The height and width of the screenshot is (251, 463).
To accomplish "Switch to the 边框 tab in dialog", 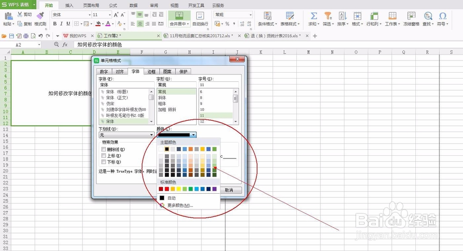I will click(151, 72).
